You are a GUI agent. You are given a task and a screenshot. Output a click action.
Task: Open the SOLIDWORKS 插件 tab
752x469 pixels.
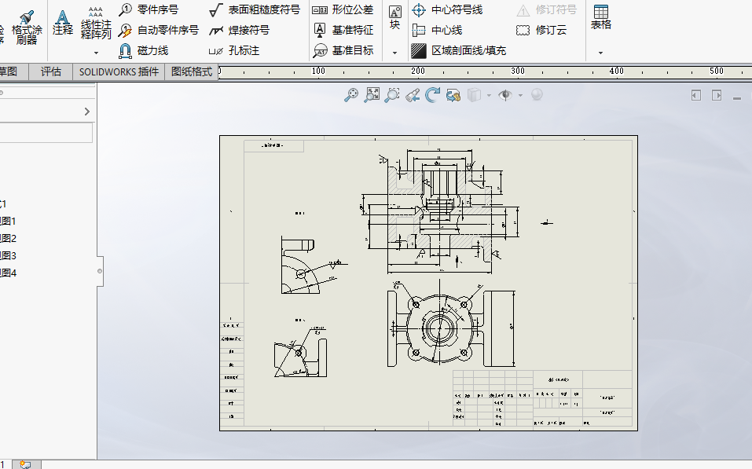tap(119, 71)
